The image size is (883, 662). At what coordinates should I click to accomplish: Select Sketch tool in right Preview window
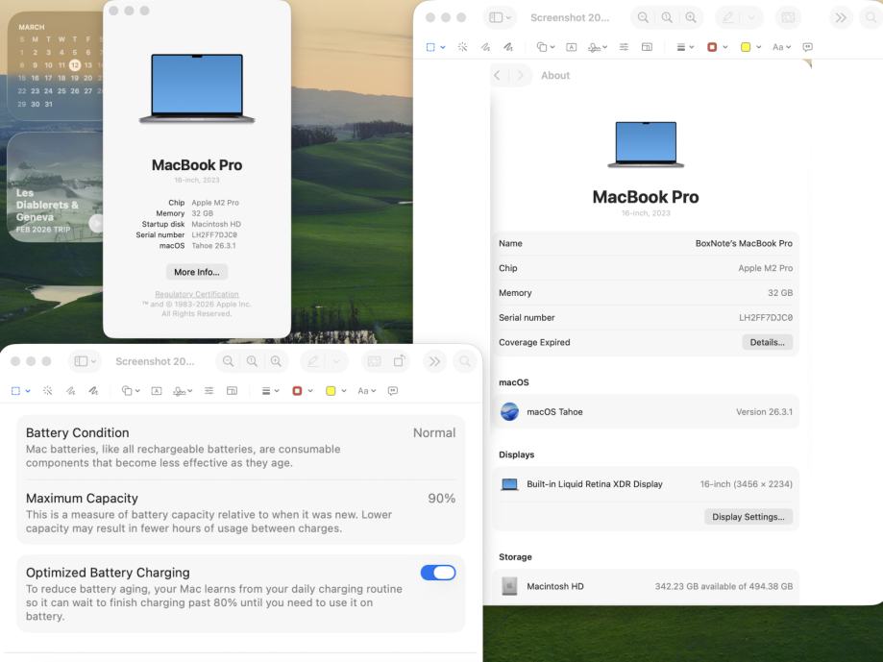point(485,47)
